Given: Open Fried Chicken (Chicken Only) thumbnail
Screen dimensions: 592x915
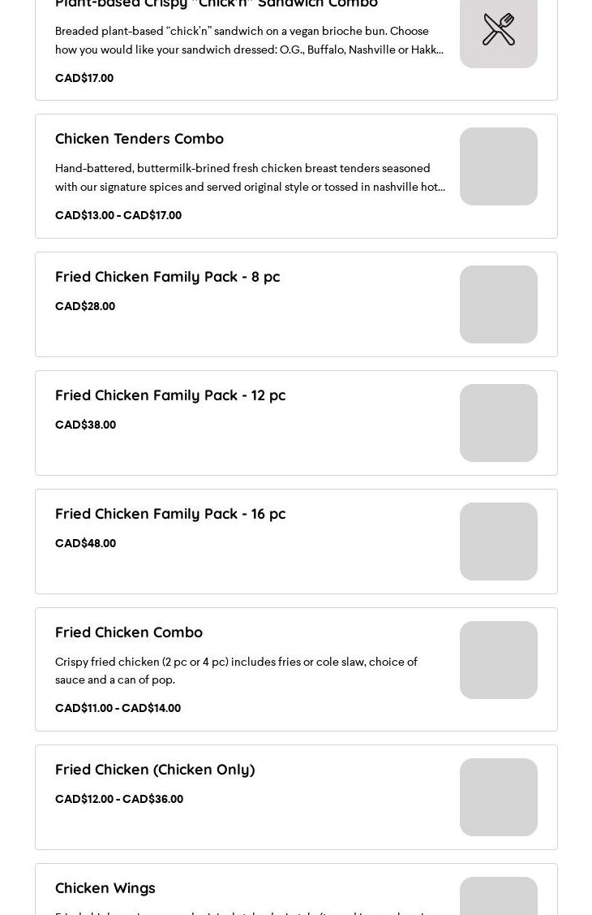Looking at the screenshot, I should [498, 797].
